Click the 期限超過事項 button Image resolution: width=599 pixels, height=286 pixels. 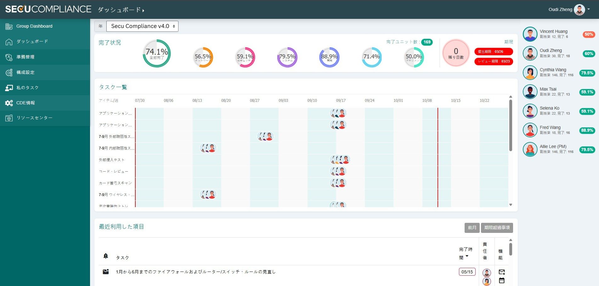click(x=497, y=228)
